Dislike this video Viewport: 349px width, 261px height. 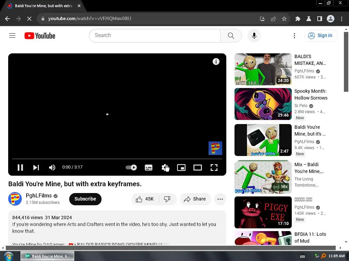(x=167, y=199)
